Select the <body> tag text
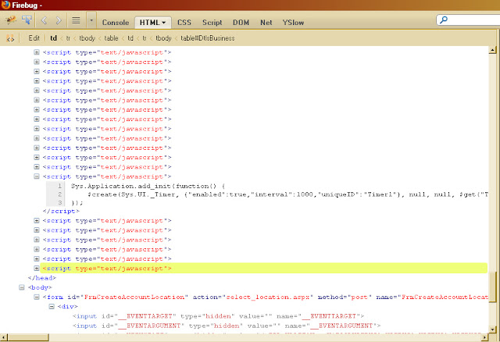 [40, 287]
